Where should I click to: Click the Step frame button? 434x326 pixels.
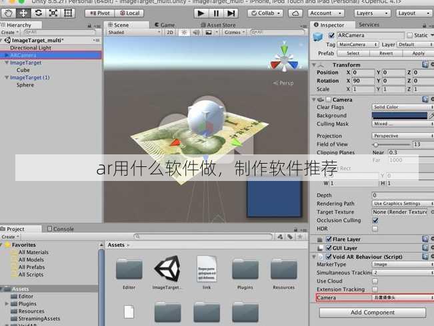[231, 13]
